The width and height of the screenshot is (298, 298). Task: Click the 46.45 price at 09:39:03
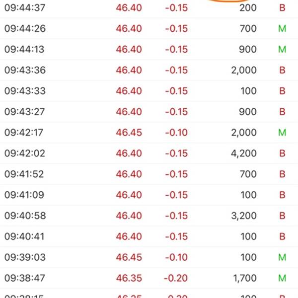click(129, 257)
